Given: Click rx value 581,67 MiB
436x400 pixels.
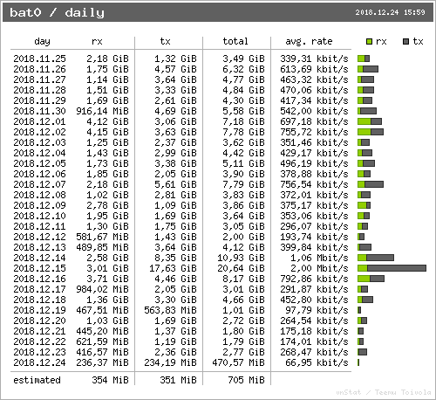Looking at the screenshot, I should pyautogui.click(x=102, y=237).
